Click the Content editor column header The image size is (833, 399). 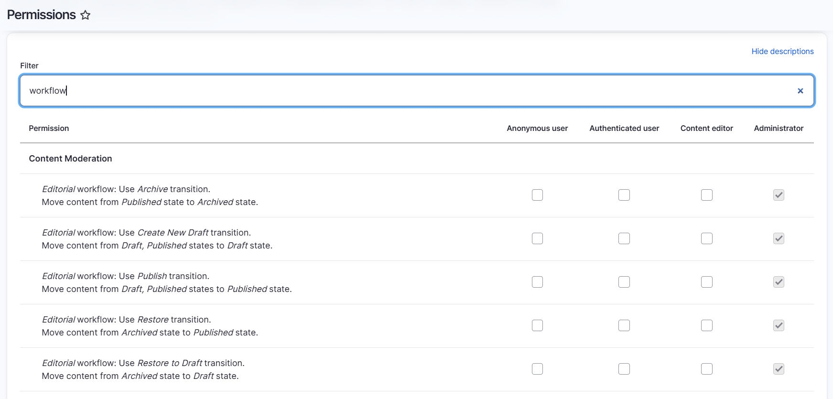pos(707,128)
